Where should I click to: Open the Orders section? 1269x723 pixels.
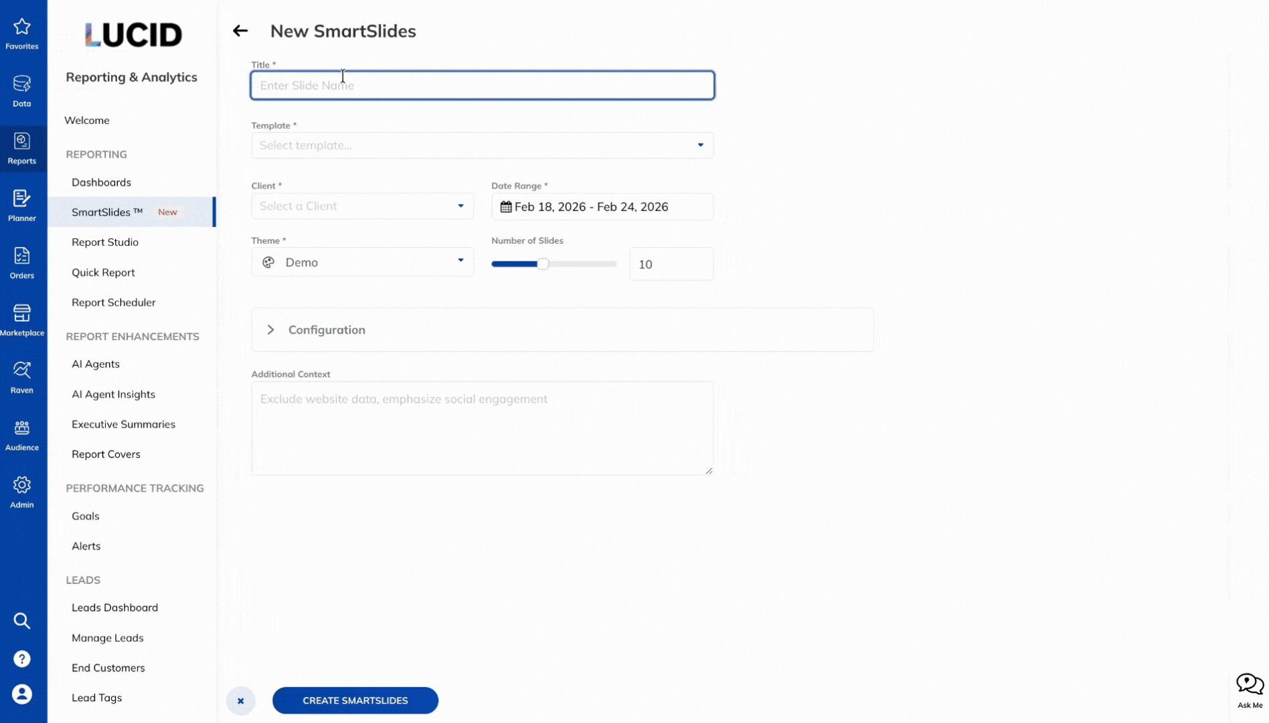22,261
